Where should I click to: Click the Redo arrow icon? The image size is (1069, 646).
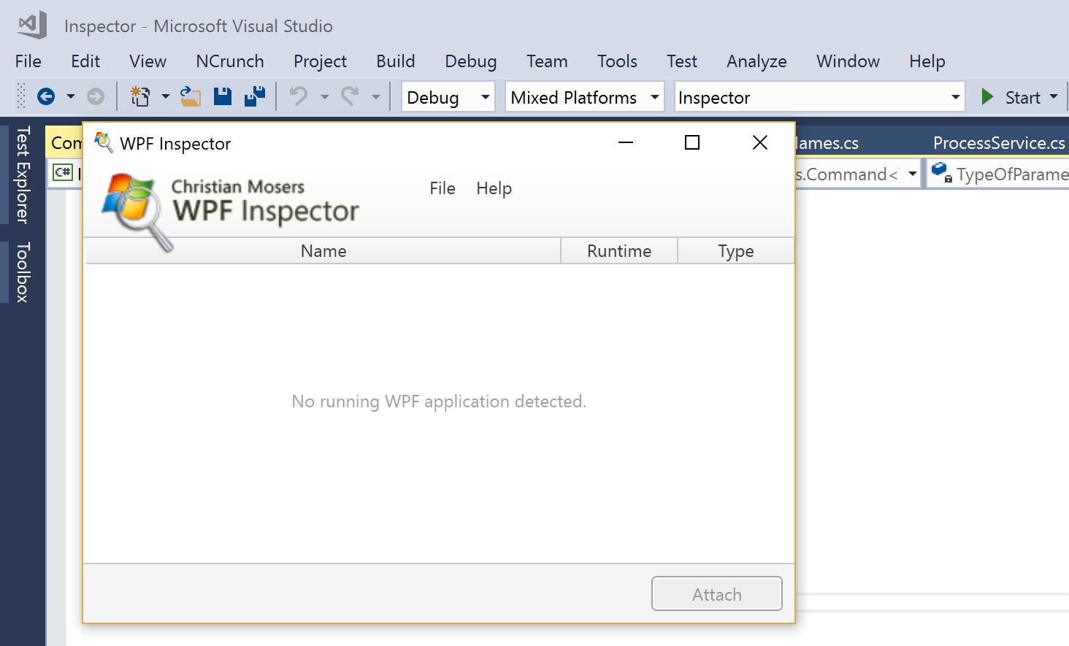pyautogui.click(x=350, y=96)
